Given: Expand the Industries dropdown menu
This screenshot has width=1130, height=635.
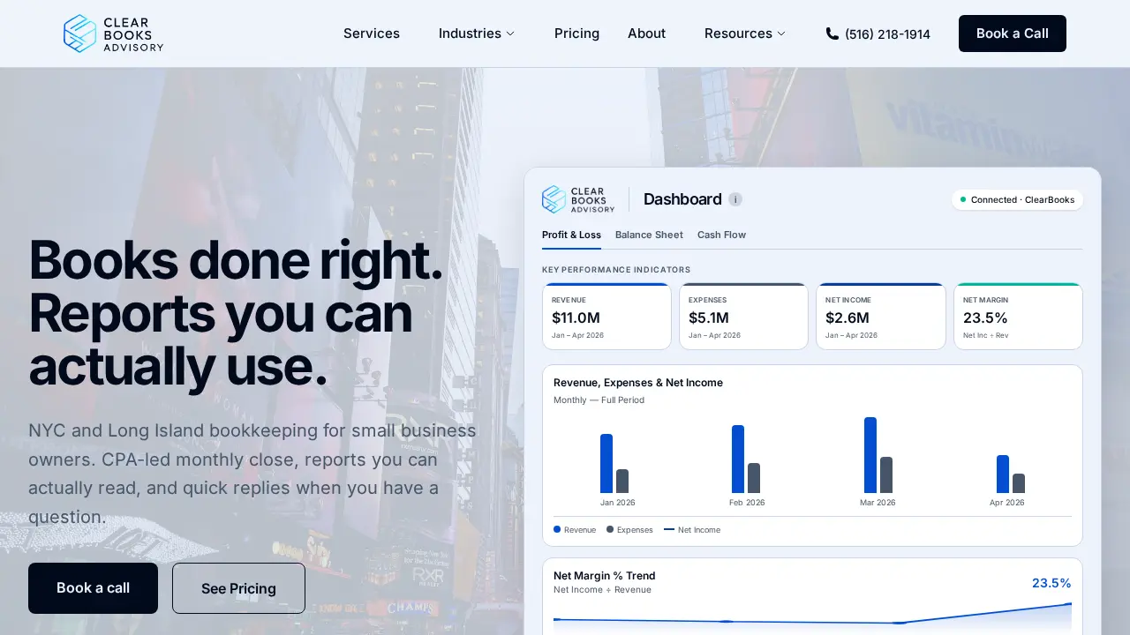Looking at the screenshot, I should click(477, 34).
